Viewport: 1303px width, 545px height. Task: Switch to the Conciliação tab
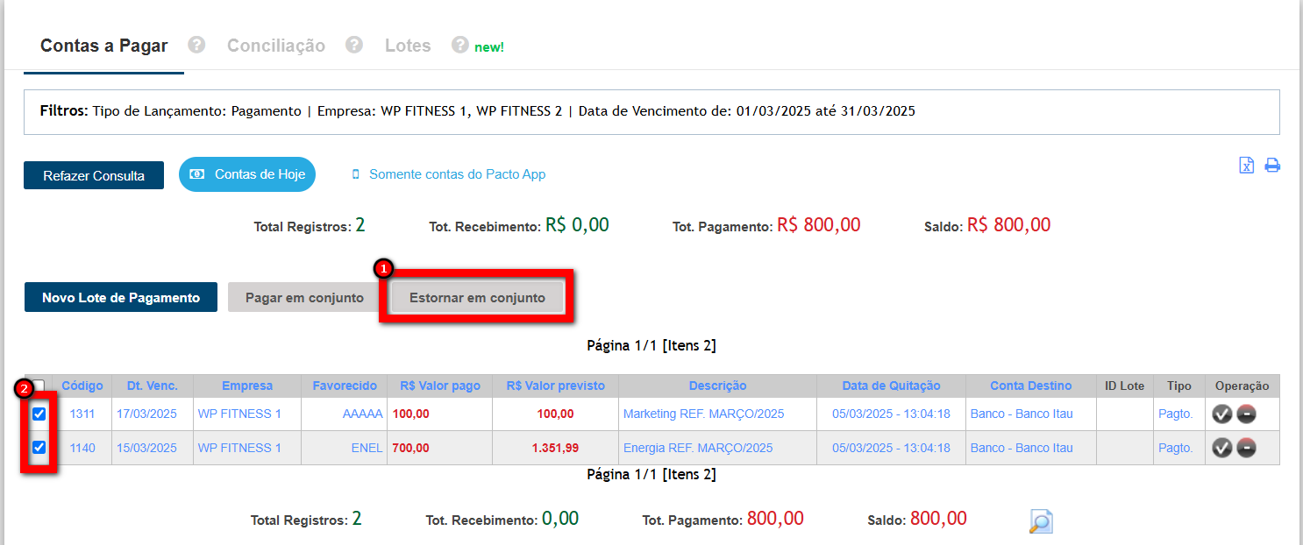(275, 46)
